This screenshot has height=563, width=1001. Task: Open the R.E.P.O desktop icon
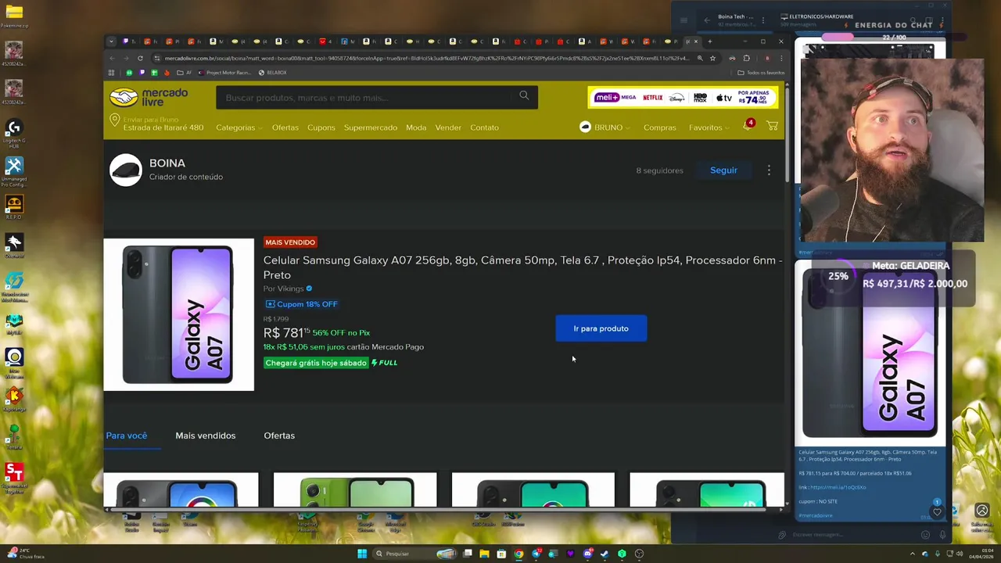[13, 208]
